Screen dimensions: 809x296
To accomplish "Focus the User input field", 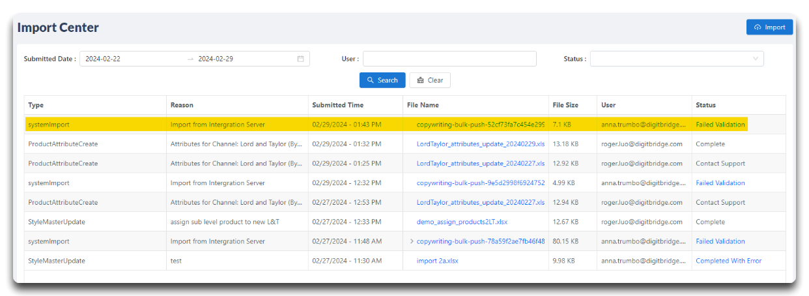I will point(449,59).
